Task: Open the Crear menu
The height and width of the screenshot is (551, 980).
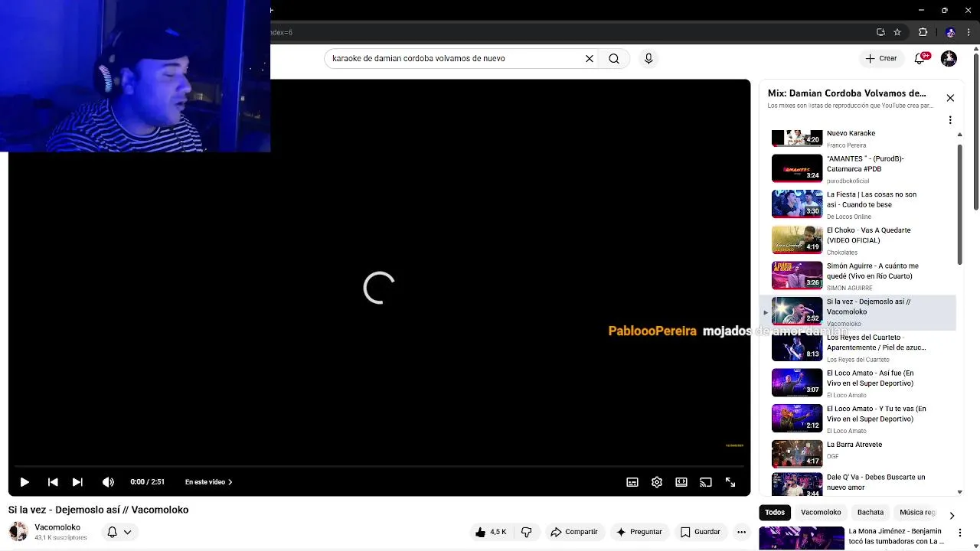Action: point(881,58)
